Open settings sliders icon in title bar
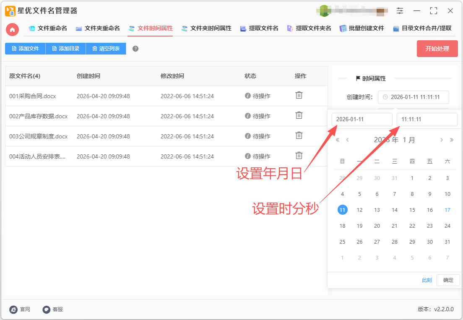463x320 pixels. (x=400, y=11)
